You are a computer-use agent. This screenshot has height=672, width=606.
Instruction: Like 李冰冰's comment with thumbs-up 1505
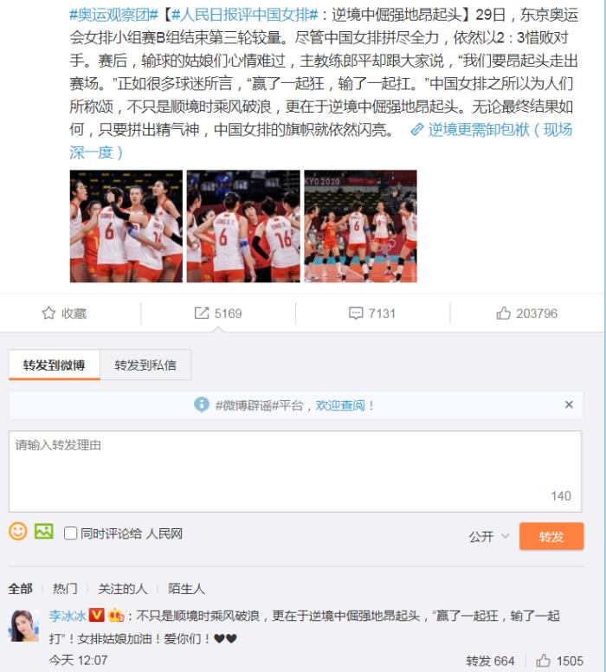(543, 661)
